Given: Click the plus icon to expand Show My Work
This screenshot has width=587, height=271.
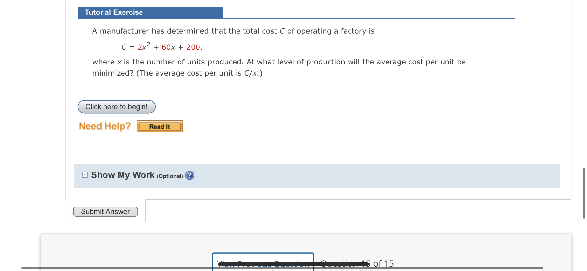Looking at the screenshot, I should pos(85,175).
